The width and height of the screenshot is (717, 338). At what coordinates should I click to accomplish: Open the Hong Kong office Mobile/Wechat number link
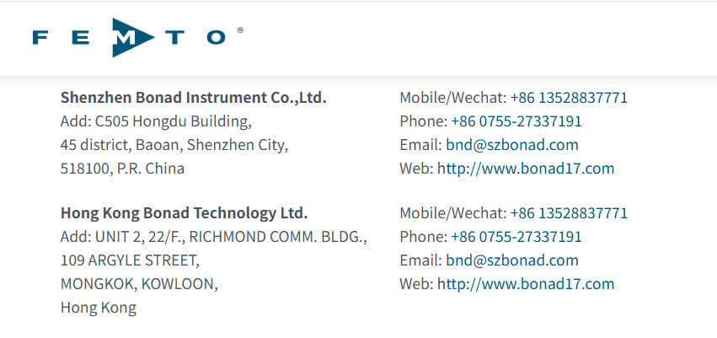tap(569, 212)
